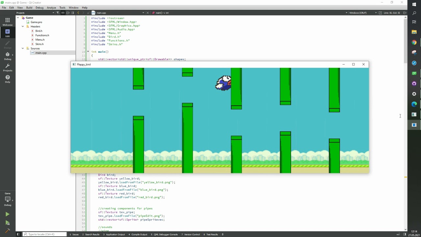Open the Window menu

click(74, 8)
